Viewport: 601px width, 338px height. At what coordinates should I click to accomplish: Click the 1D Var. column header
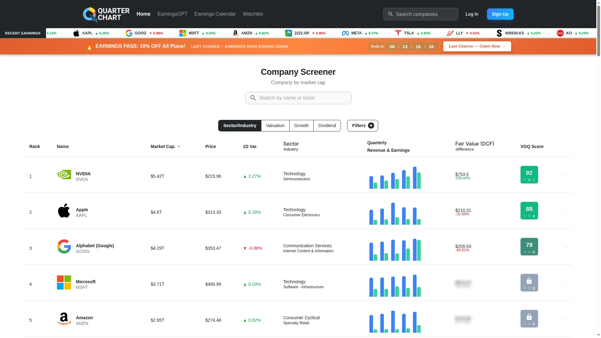tap(250, 146)
